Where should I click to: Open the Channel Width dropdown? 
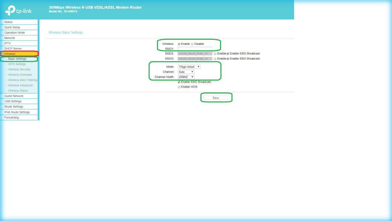(186, 77)
